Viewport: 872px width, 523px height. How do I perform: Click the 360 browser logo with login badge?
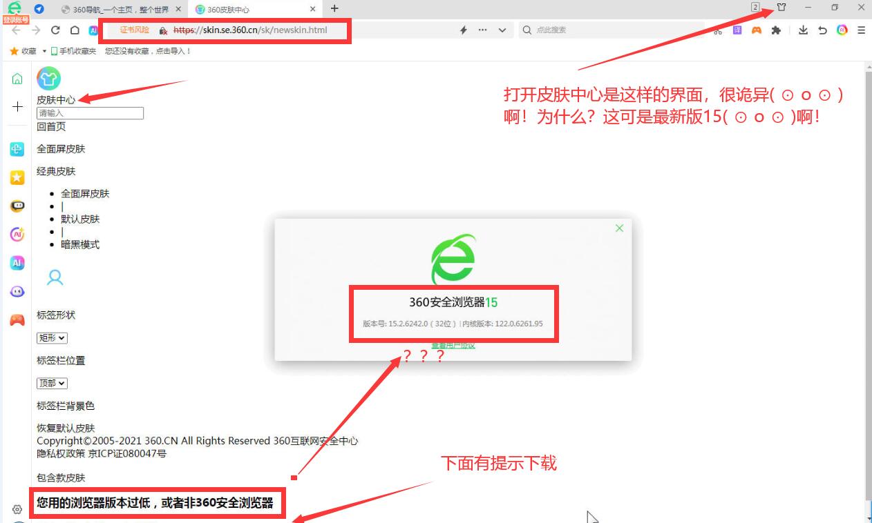(15, 12)
